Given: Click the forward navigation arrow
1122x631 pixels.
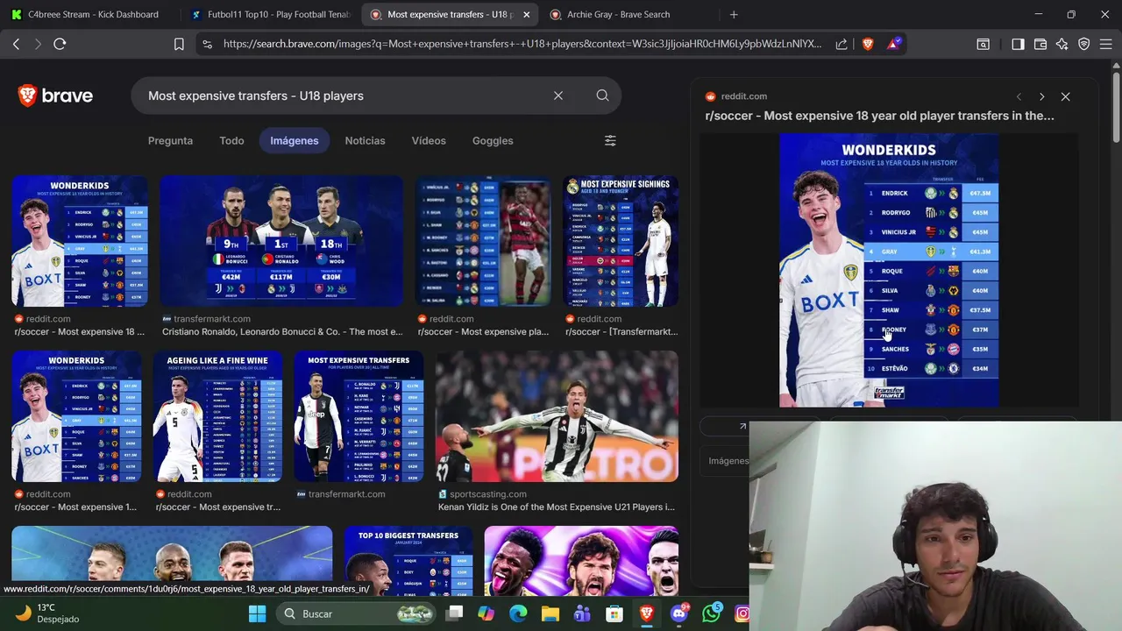Looking at the screenshot, I should pos(38,44).
